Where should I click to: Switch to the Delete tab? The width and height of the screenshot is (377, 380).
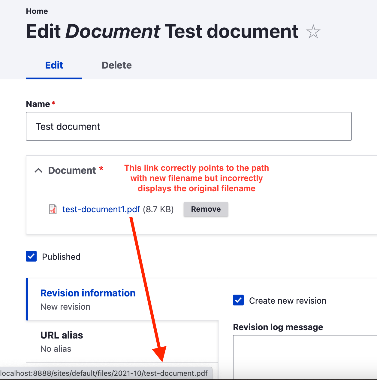click(116, 65)
